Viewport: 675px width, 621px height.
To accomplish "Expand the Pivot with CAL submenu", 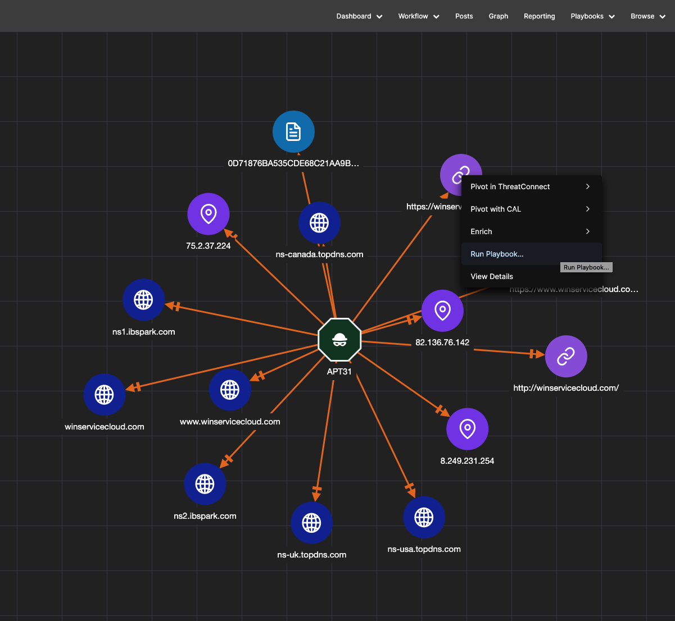I will tap(531, 209).
